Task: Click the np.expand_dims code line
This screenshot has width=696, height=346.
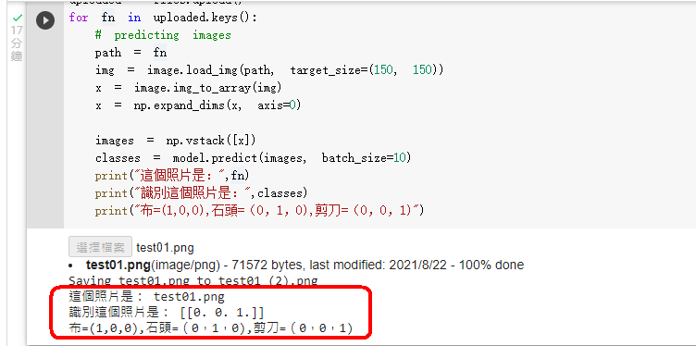Action: point(198,105)
